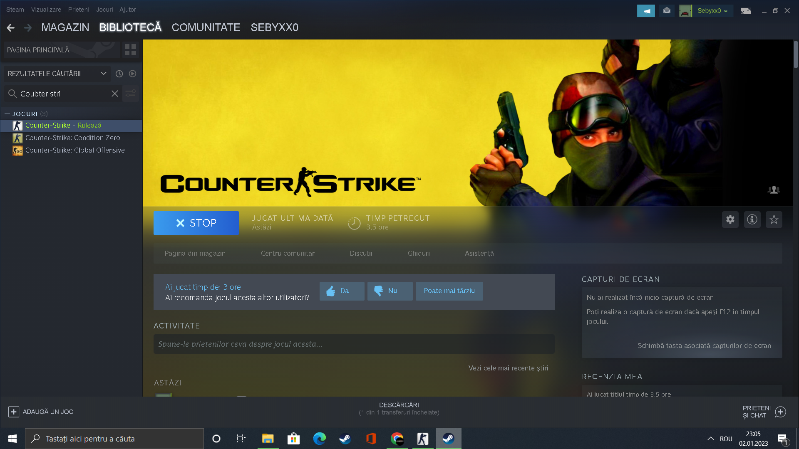Click the game info icon
799x449 pixels.
click(x=752, y=220)
